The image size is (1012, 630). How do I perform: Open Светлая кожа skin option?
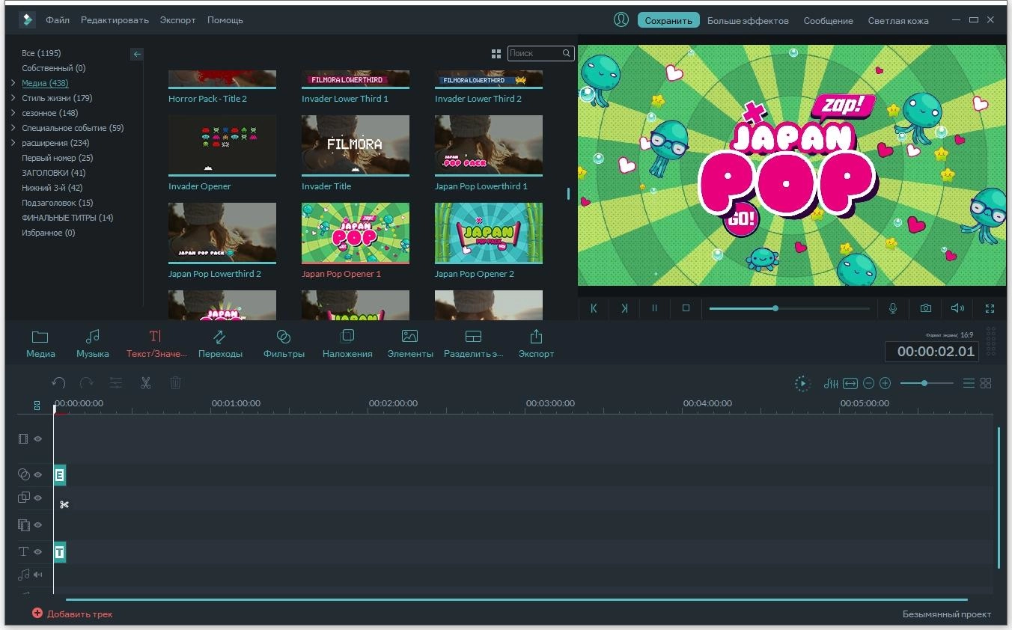pos(898,21)
